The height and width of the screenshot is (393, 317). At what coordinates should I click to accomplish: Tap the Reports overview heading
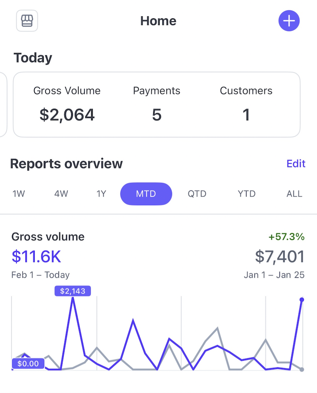[x=67, y=164]
